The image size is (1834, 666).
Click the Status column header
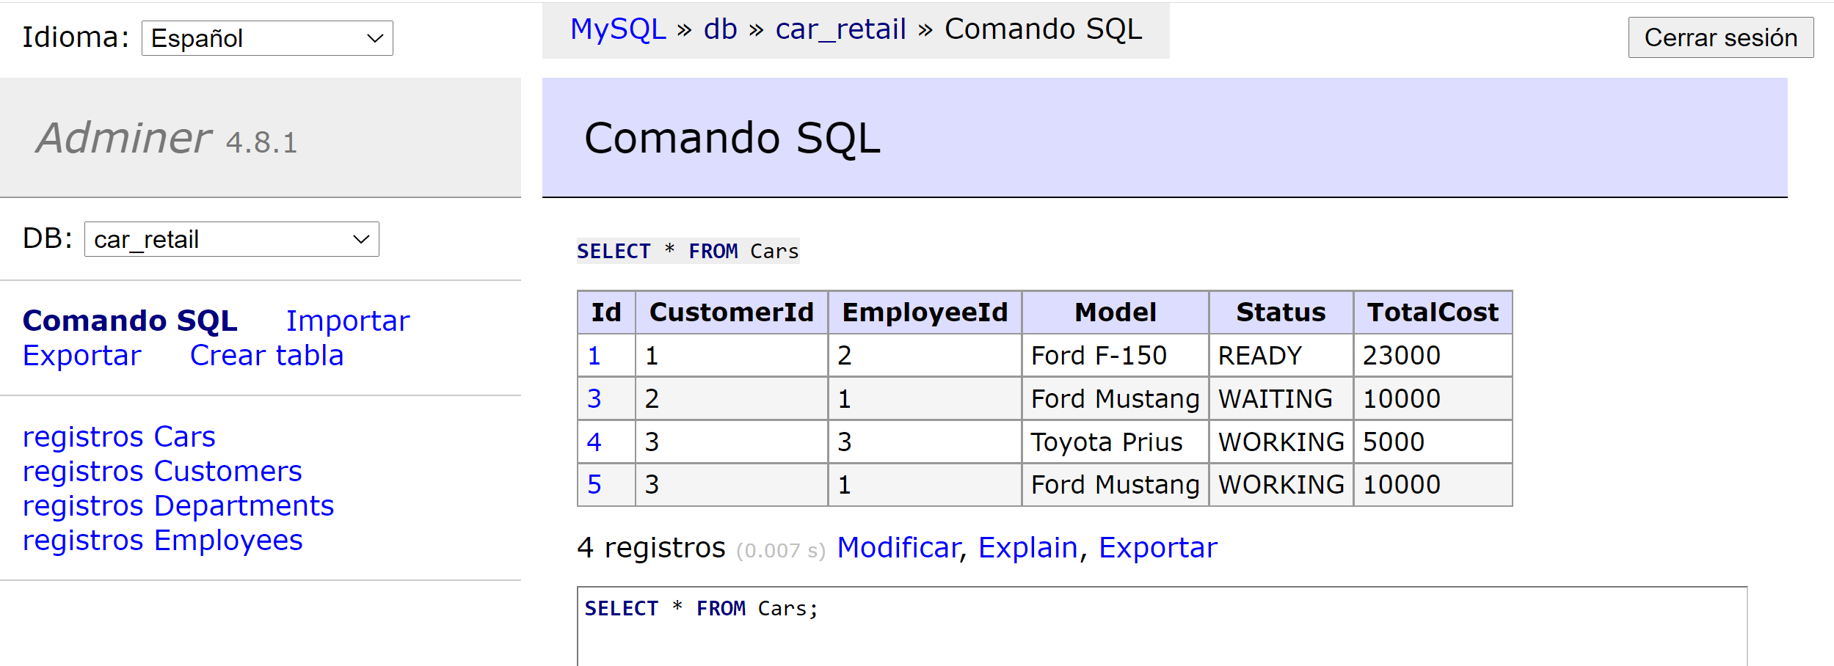coord(1281,312)
